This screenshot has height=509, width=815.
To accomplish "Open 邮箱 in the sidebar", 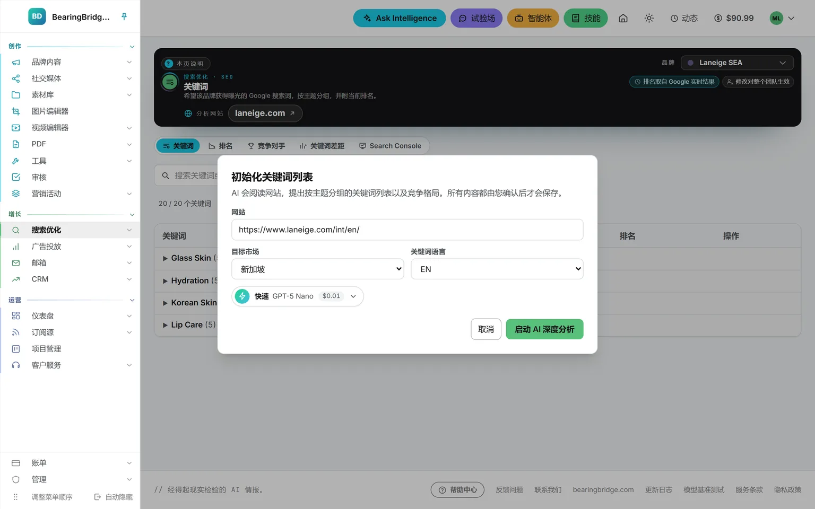I will 70,263.
